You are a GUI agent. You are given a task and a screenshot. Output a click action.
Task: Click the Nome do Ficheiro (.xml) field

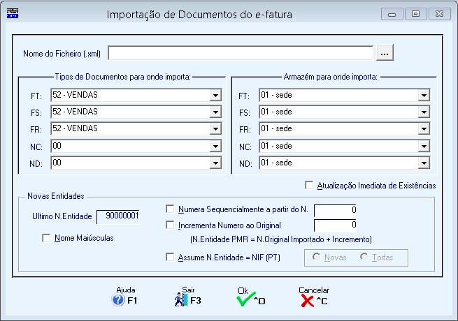(241, 53)
